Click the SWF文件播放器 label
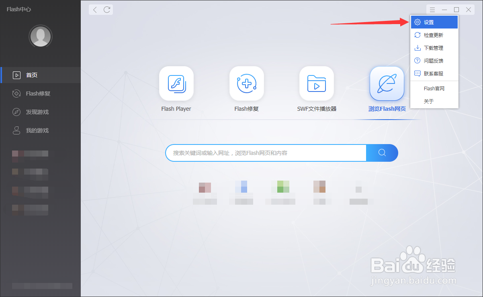 (x=317, y=109)
